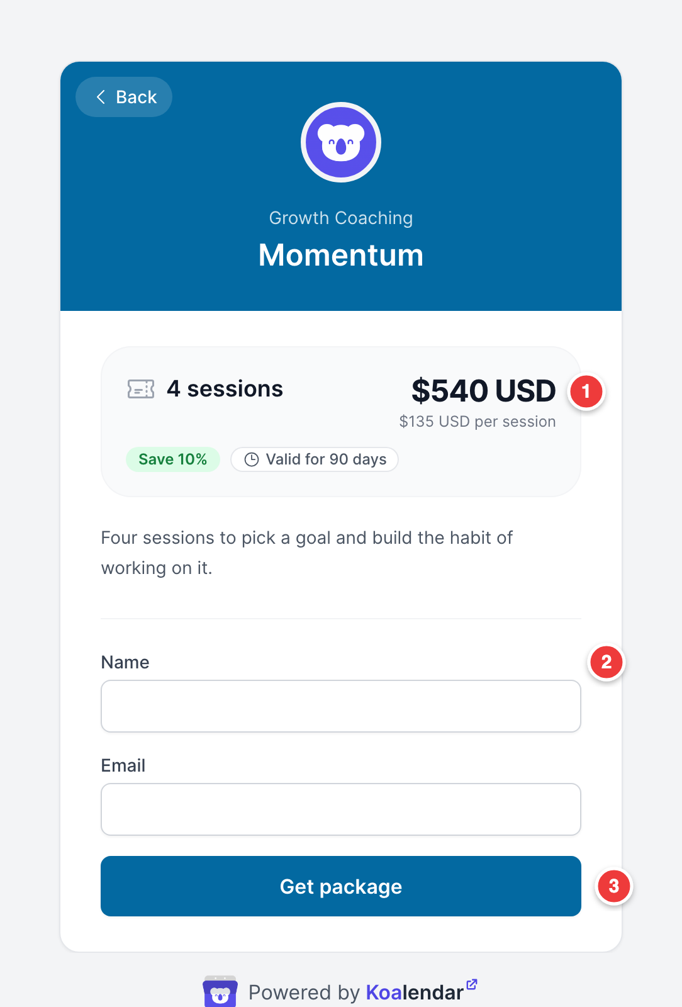
Task: Click the 4 sessions label
Action: (x=225, y=389)
